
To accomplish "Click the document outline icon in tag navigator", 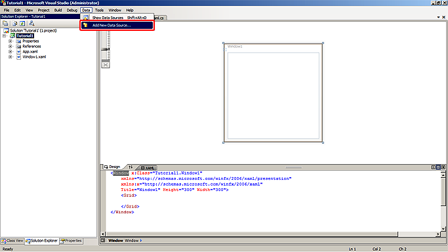I will point(103,241).
